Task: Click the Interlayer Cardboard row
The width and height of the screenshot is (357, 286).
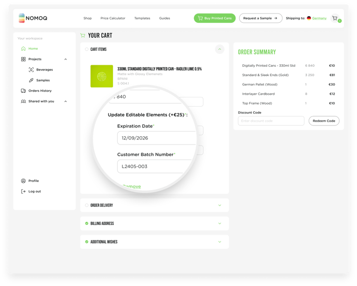Action: pyautogui.click(x=289, y=94)
